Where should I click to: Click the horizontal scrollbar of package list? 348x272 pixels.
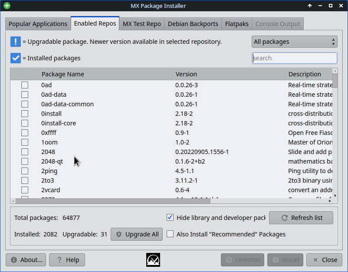130,201
